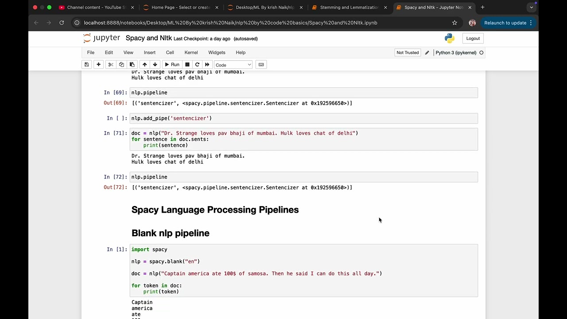567x319 pixels.
Task: Reload the current page
Action: 62,23
